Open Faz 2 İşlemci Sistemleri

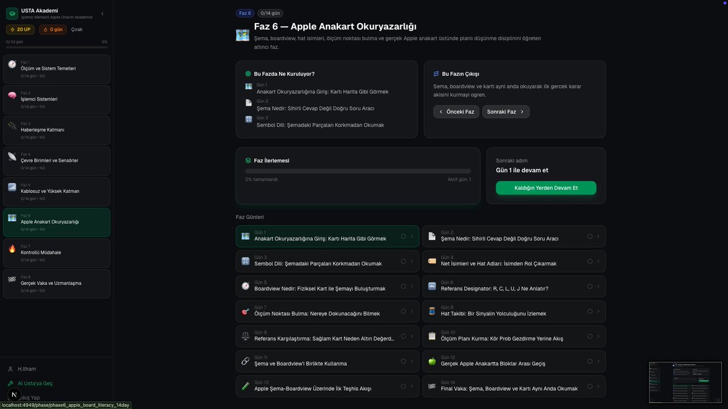56,99
